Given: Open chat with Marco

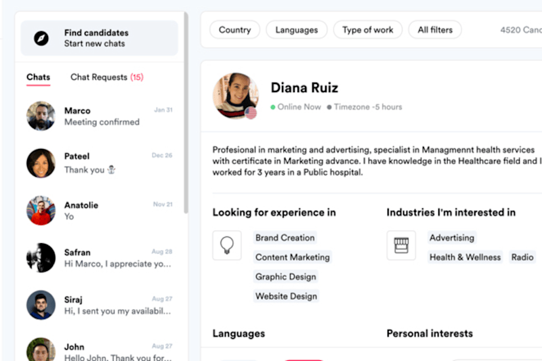Looking at the screenshot, I should pyautogui.click(x=100, y=116).
